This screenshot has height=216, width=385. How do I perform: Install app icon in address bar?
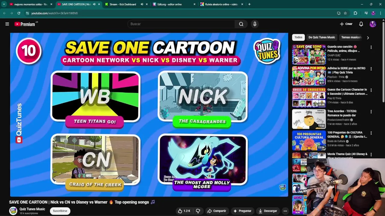click(x=339, y=13)
